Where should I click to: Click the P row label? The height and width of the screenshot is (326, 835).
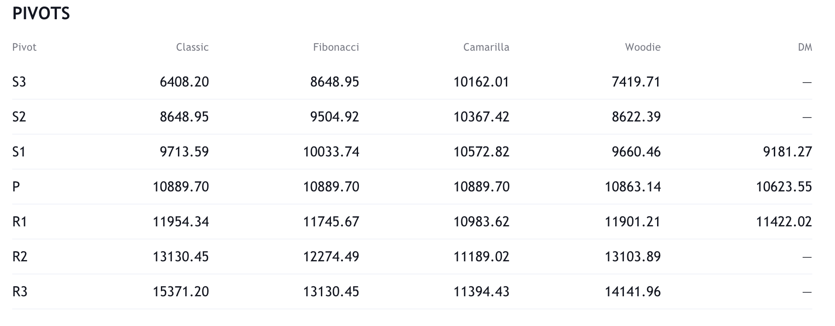16,187
